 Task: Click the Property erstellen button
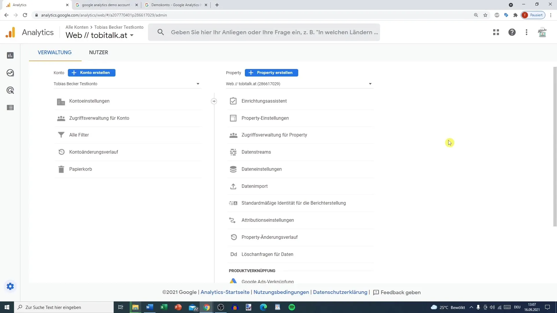coord(272,73)
